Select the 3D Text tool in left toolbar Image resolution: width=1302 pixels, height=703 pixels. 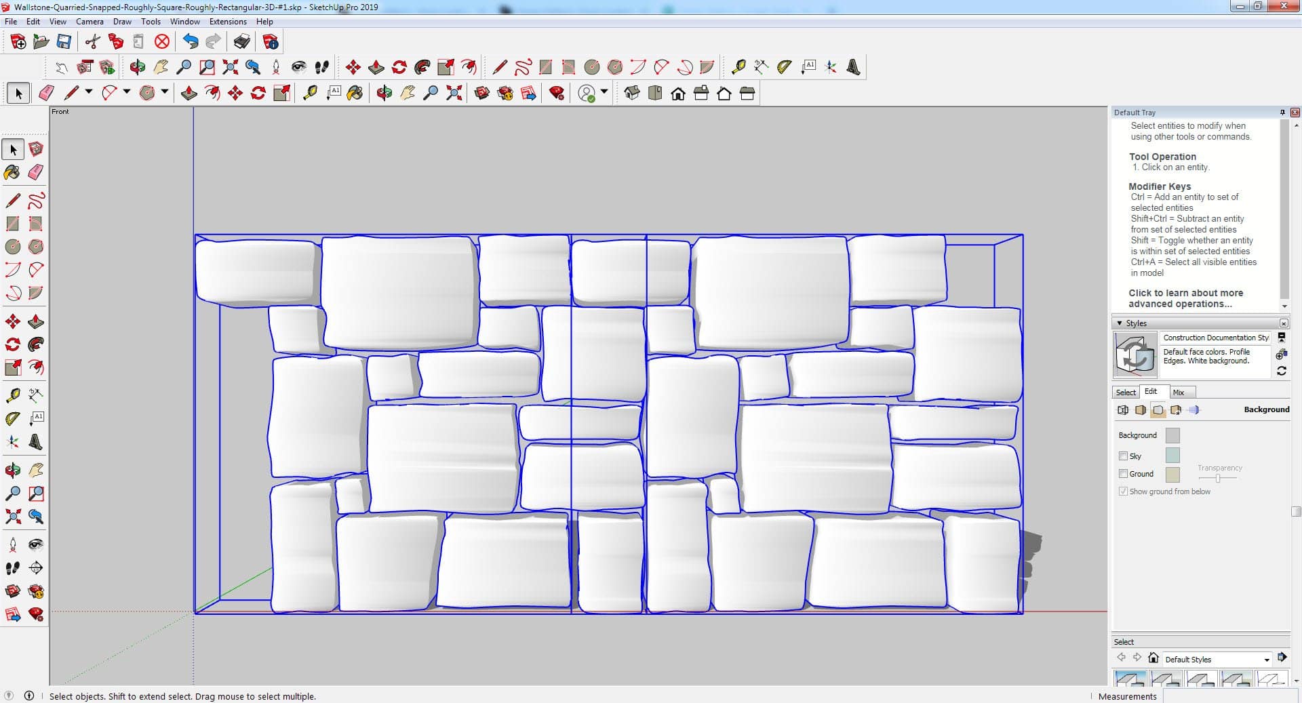click(x=36, y=443)
